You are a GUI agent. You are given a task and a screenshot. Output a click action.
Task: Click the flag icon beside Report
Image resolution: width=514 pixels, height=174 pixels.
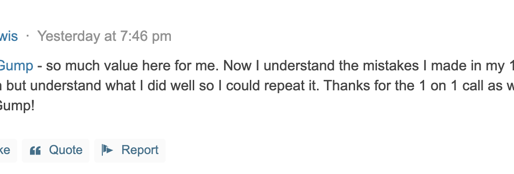(107, 150)
